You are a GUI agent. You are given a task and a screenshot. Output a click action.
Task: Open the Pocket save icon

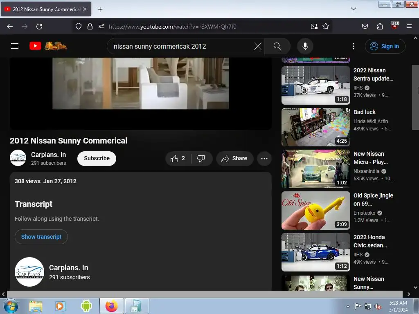click(x=365, y=27)
